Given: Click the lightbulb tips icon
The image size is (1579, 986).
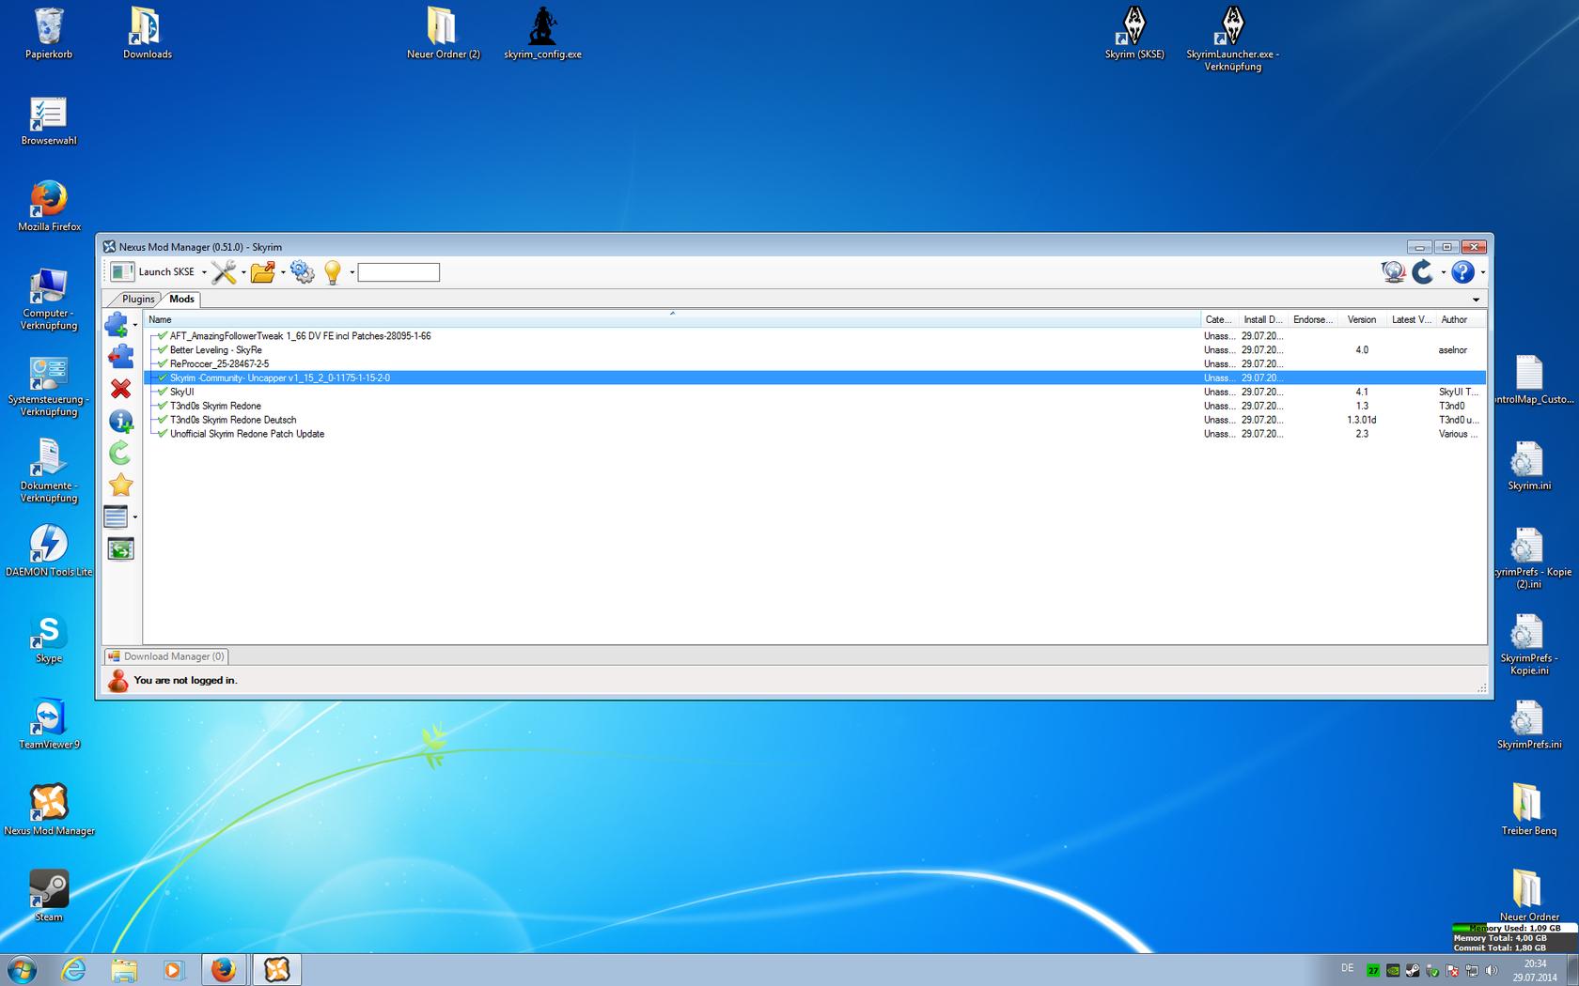Looking at the screenshot, I should [332, 272].
